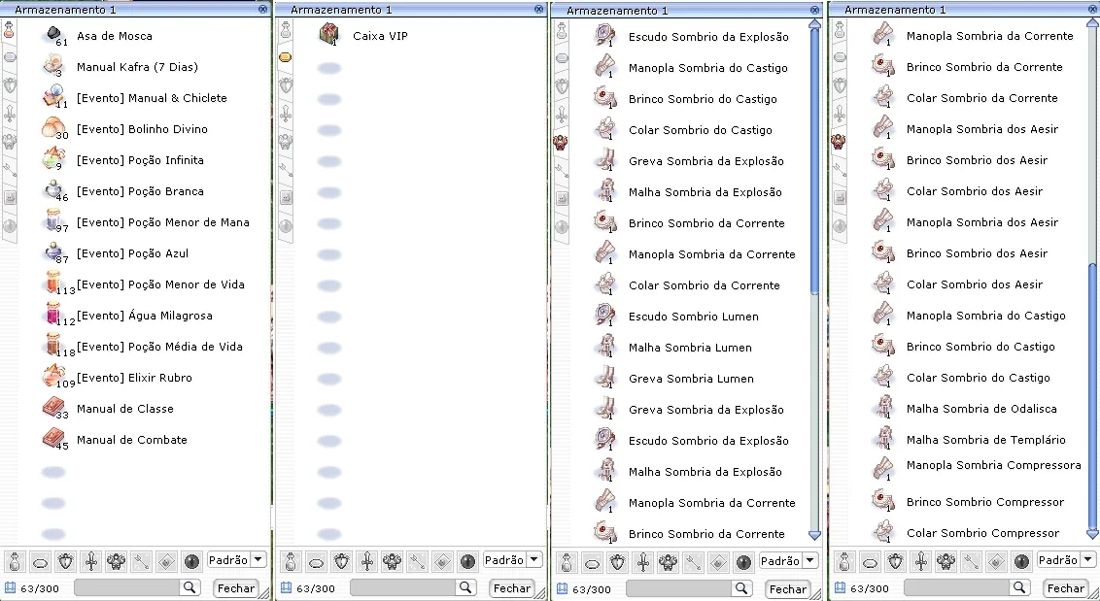Click arrow filter icon in Colar Sombrio Compressor window

[972, 561]
